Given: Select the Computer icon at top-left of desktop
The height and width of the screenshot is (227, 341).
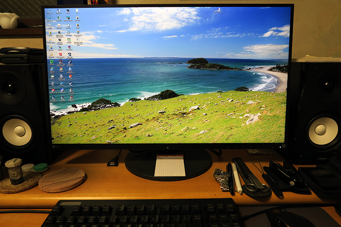Looking at the screenshot, I should point(49,11).
